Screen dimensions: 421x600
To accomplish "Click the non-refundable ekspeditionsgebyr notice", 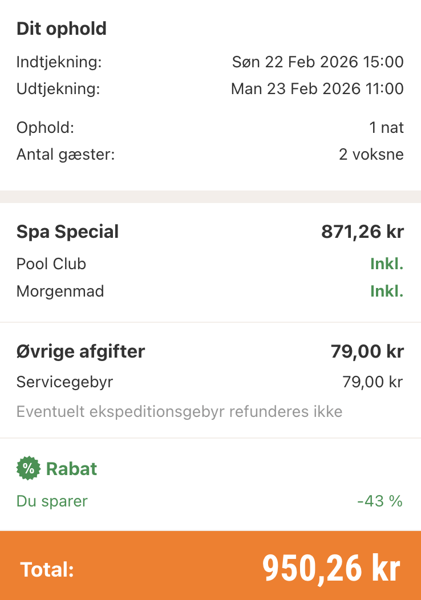I will tap(179, 411).
